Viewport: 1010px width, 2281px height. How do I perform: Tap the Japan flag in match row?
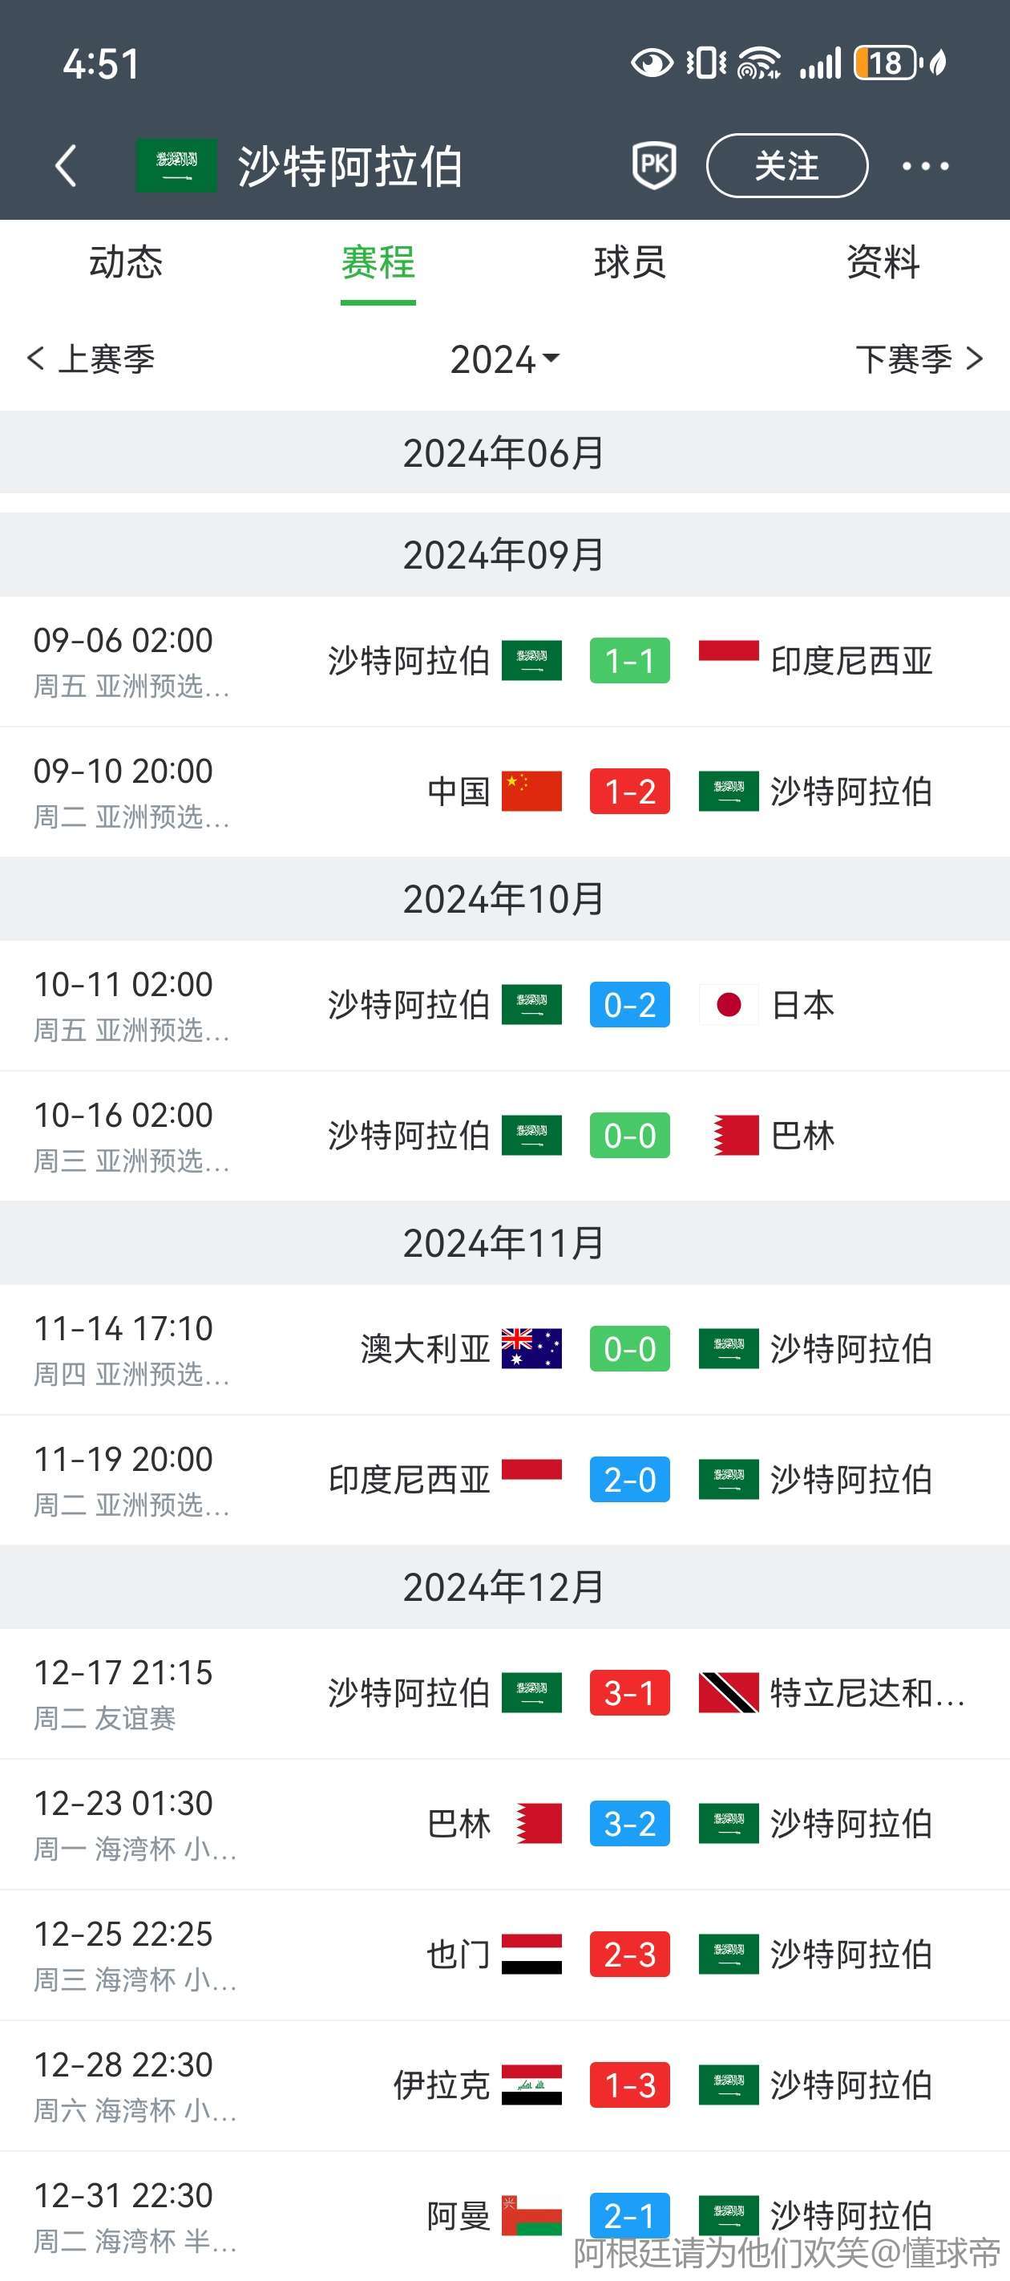[x=728, y=1005]
